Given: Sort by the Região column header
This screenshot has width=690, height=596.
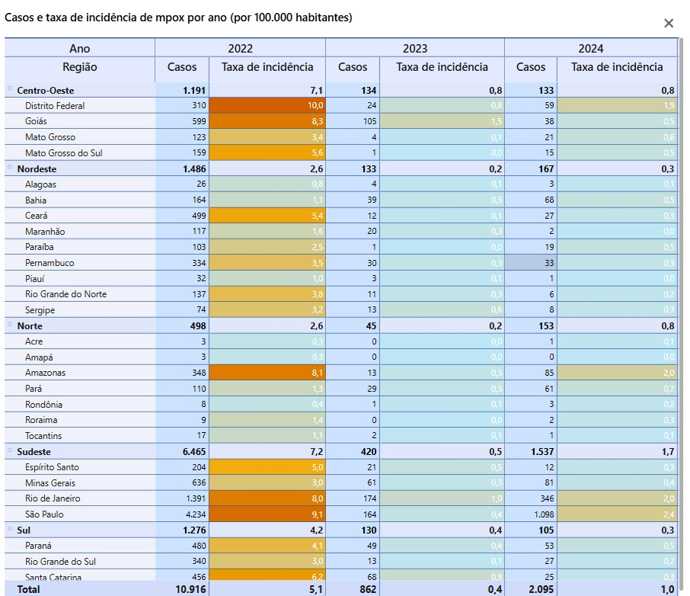Looking at the screenshot, I should tap(79, 67).
